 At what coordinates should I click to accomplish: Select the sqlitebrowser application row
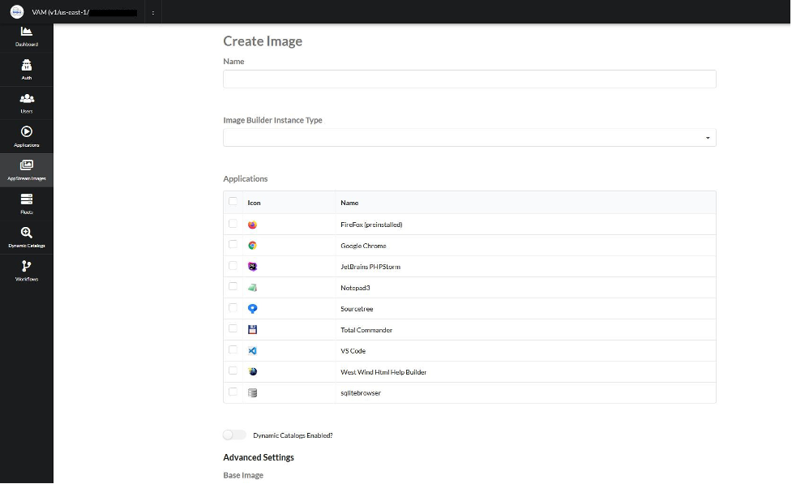point(233,392)
